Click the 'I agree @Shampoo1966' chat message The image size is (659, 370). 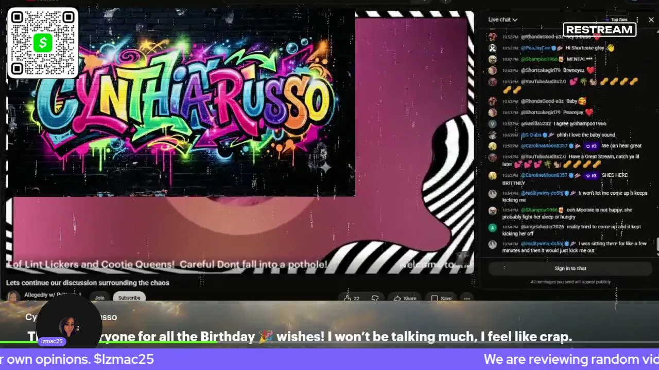coord(580,124)
